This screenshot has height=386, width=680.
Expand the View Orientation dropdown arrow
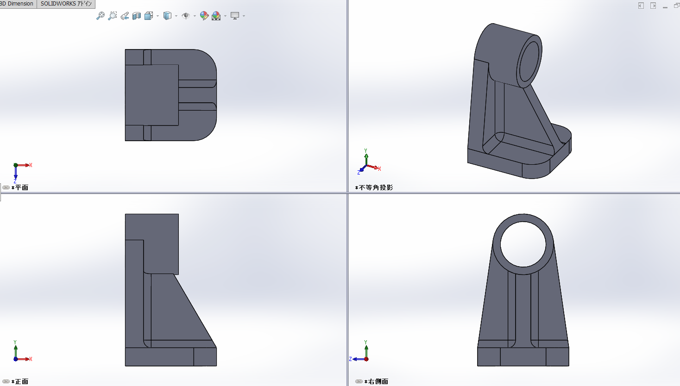[x=157, y=16]
